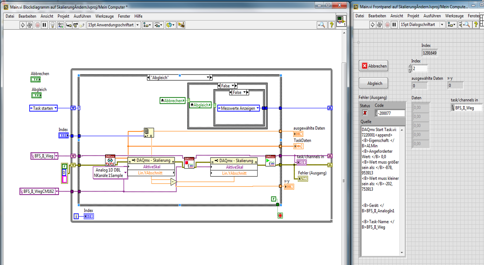Pause execution in the Blockdiagramm toolbar
The width and height of the screenshot is (484, 265).
point(44,25)
